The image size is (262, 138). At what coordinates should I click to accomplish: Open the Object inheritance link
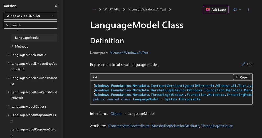click(116, 114)
